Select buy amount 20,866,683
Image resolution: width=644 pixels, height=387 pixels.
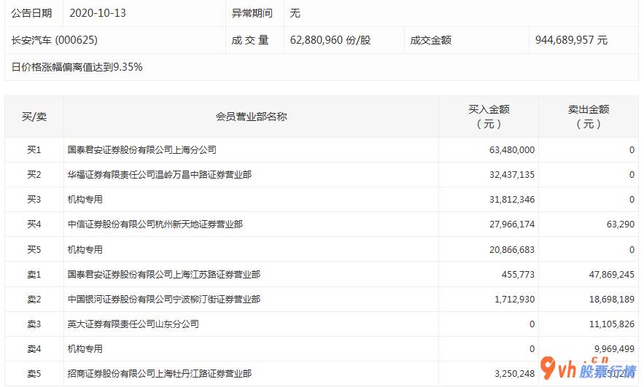(512, 249)
